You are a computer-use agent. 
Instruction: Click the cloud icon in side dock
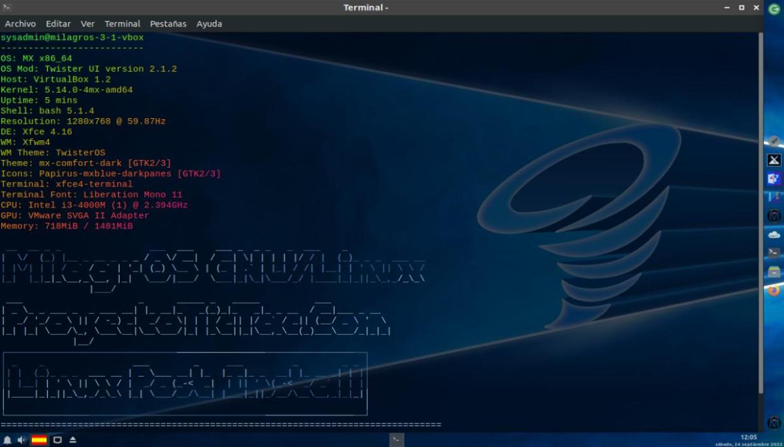774,234
